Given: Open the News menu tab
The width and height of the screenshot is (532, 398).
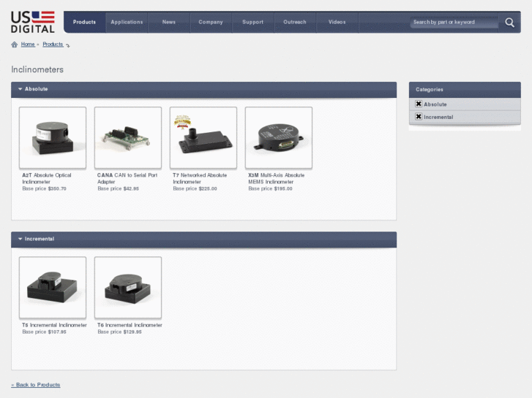Looking at the screenshot, I should coord(169,22).
